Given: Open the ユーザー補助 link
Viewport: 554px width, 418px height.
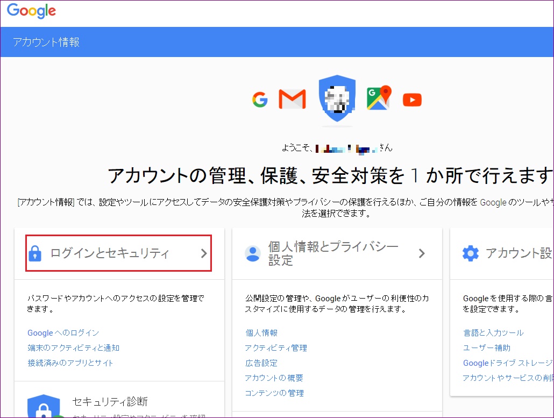Looking at the screenshot, I should pyautogui.click(x=487, y=348).
